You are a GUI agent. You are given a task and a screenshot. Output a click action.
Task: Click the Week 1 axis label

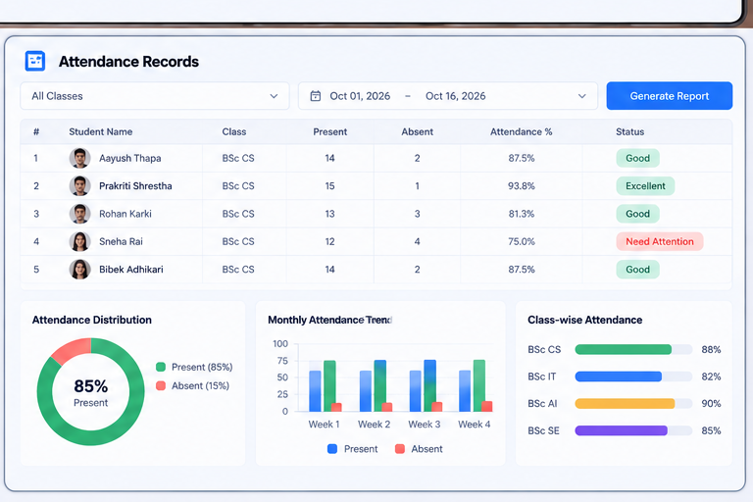(x=325, y=425)
